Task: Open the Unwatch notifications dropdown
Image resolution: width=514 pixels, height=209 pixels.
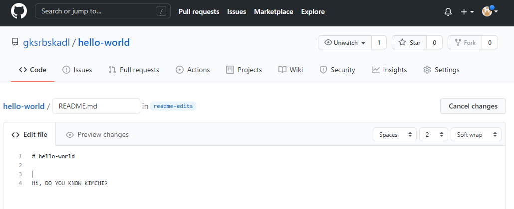Action: pyautogui.click(x=345, y=42)
